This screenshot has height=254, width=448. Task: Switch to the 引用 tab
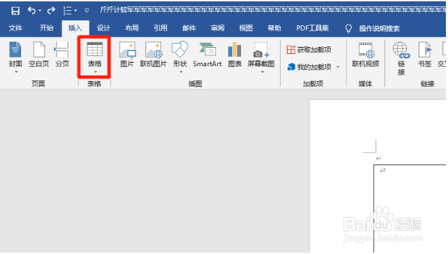tap(160, 28)
